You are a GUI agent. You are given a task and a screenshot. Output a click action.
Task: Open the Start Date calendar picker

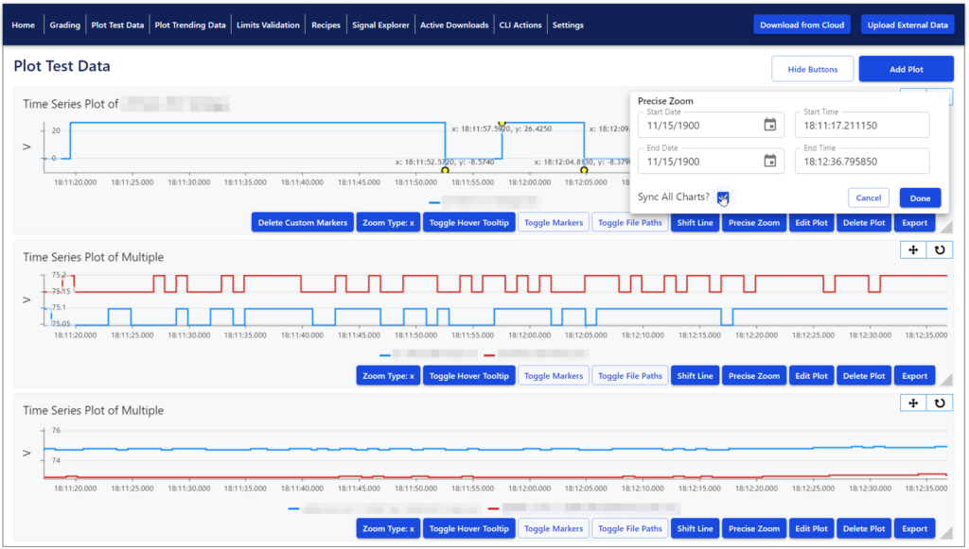pyautogui.click(x=769, y=126)
